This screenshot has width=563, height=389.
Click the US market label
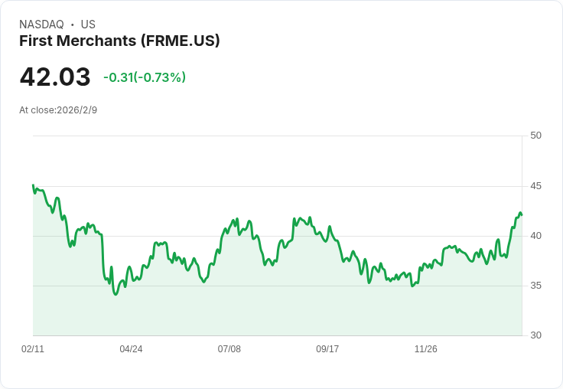pyautogui.click(x=88, y=25)
